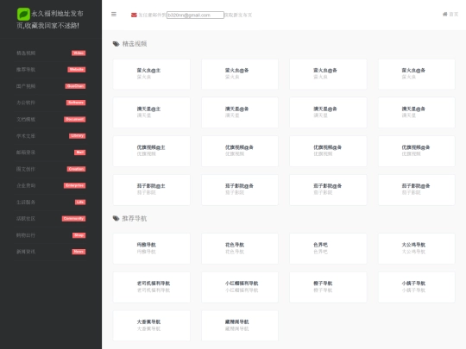Viewport: 466px width, 349px height.
Task: Click the home icon in the header
Action: click(445, 15)
